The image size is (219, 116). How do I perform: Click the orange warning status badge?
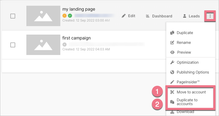pos(64,16)
